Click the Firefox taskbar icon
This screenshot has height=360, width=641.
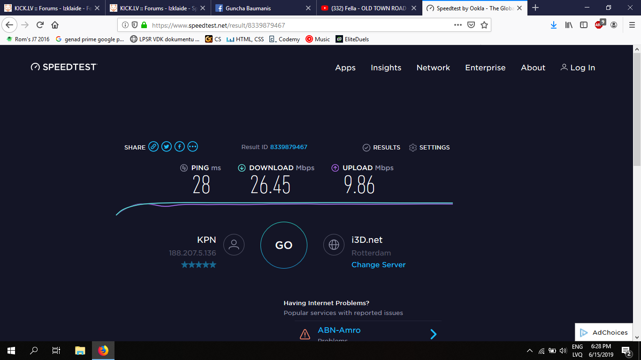click(x=103, y=351)
